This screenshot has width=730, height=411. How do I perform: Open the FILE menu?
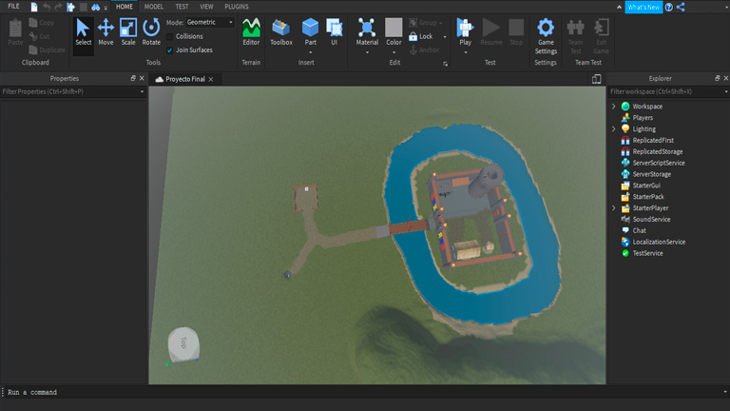coord(13,7)
